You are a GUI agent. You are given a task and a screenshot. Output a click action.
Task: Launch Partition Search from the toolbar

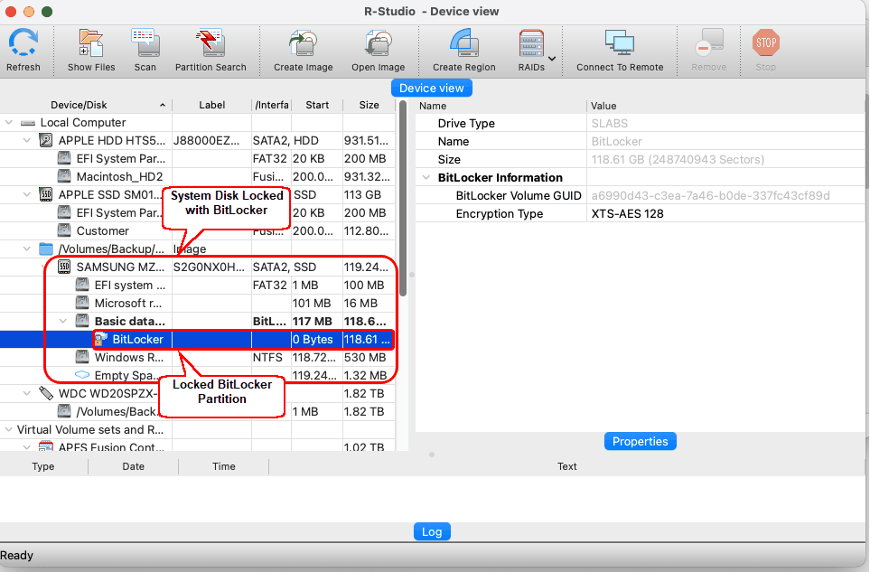(210, 43)
